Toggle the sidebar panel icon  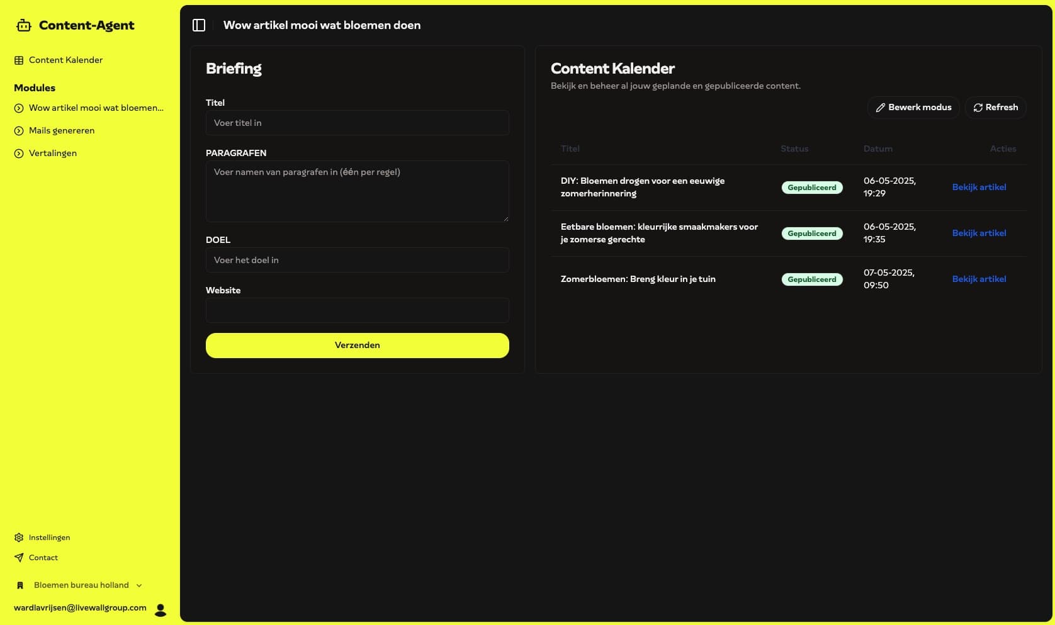point(199,25)
